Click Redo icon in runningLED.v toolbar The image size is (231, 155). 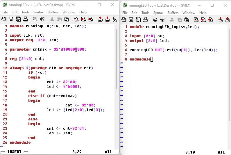(x=42, y=19)
